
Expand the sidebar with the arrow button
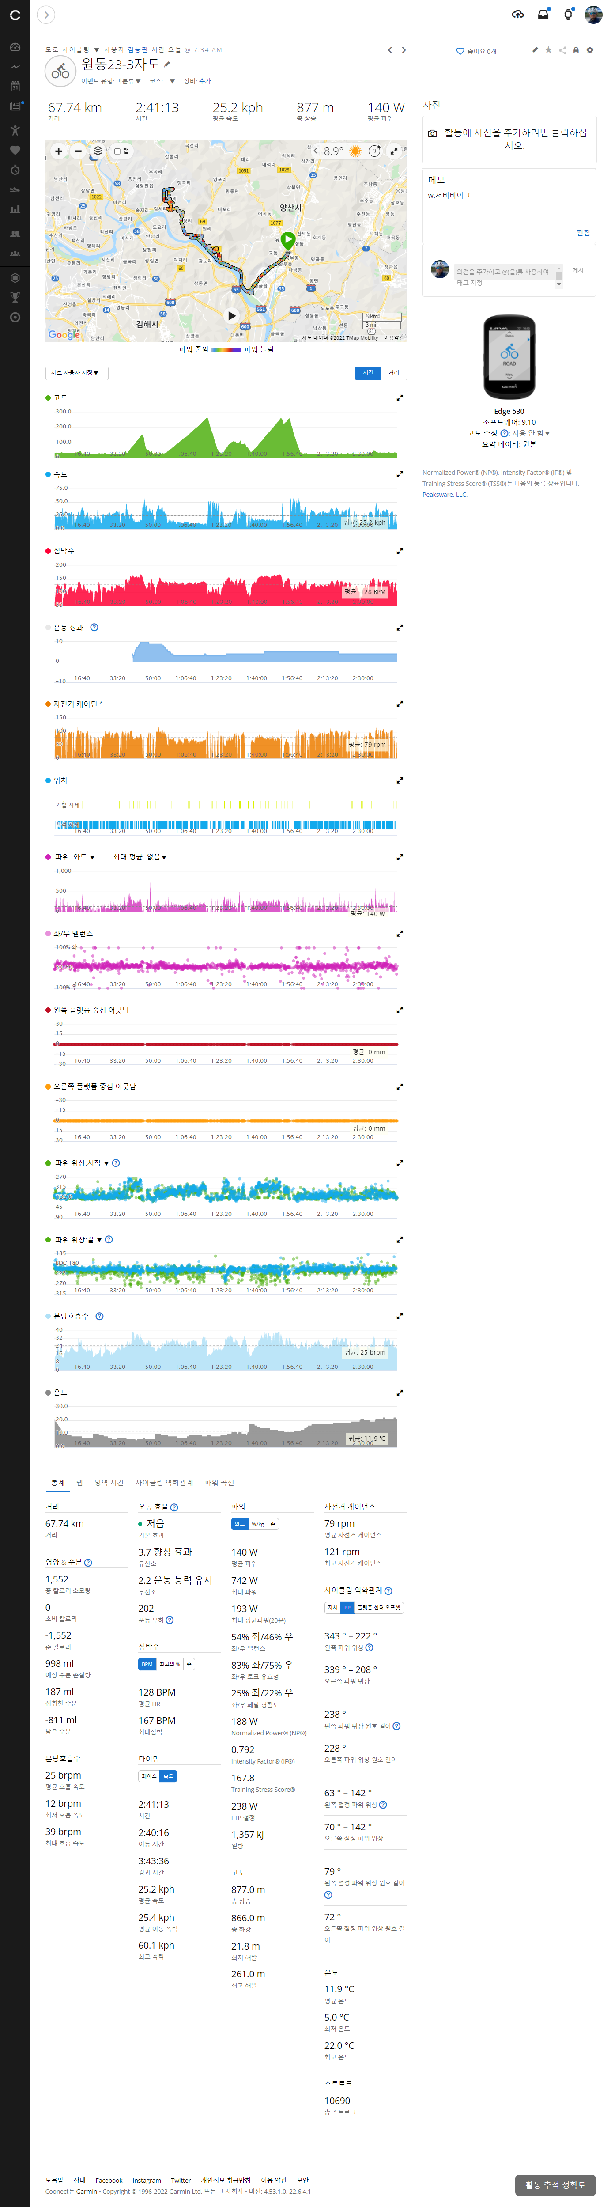[46, 15]
